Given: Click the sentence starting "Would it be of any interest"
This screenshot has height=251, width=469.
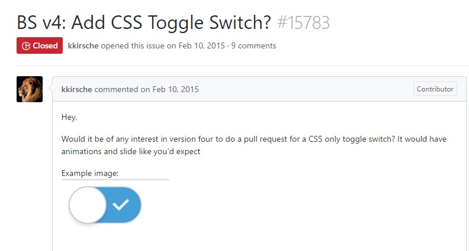Looking at the screenshot, I should 253,139.
